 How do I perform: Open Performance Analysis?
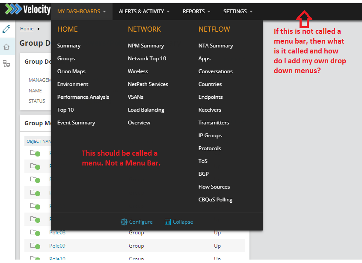[x=83, y=97]
